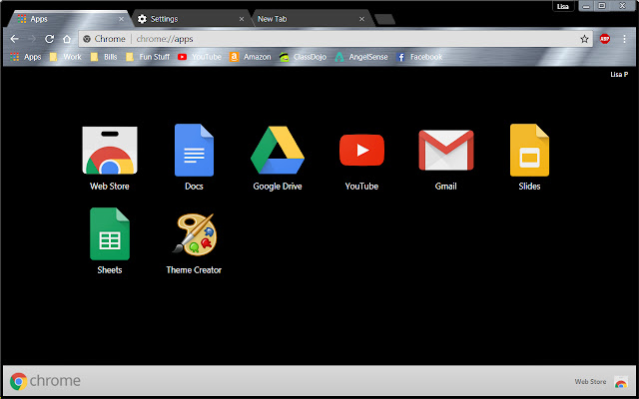Click the Chrome logo in bottom bar
Image resolution: width=639 pixels, height=399 pixels.
45,381
